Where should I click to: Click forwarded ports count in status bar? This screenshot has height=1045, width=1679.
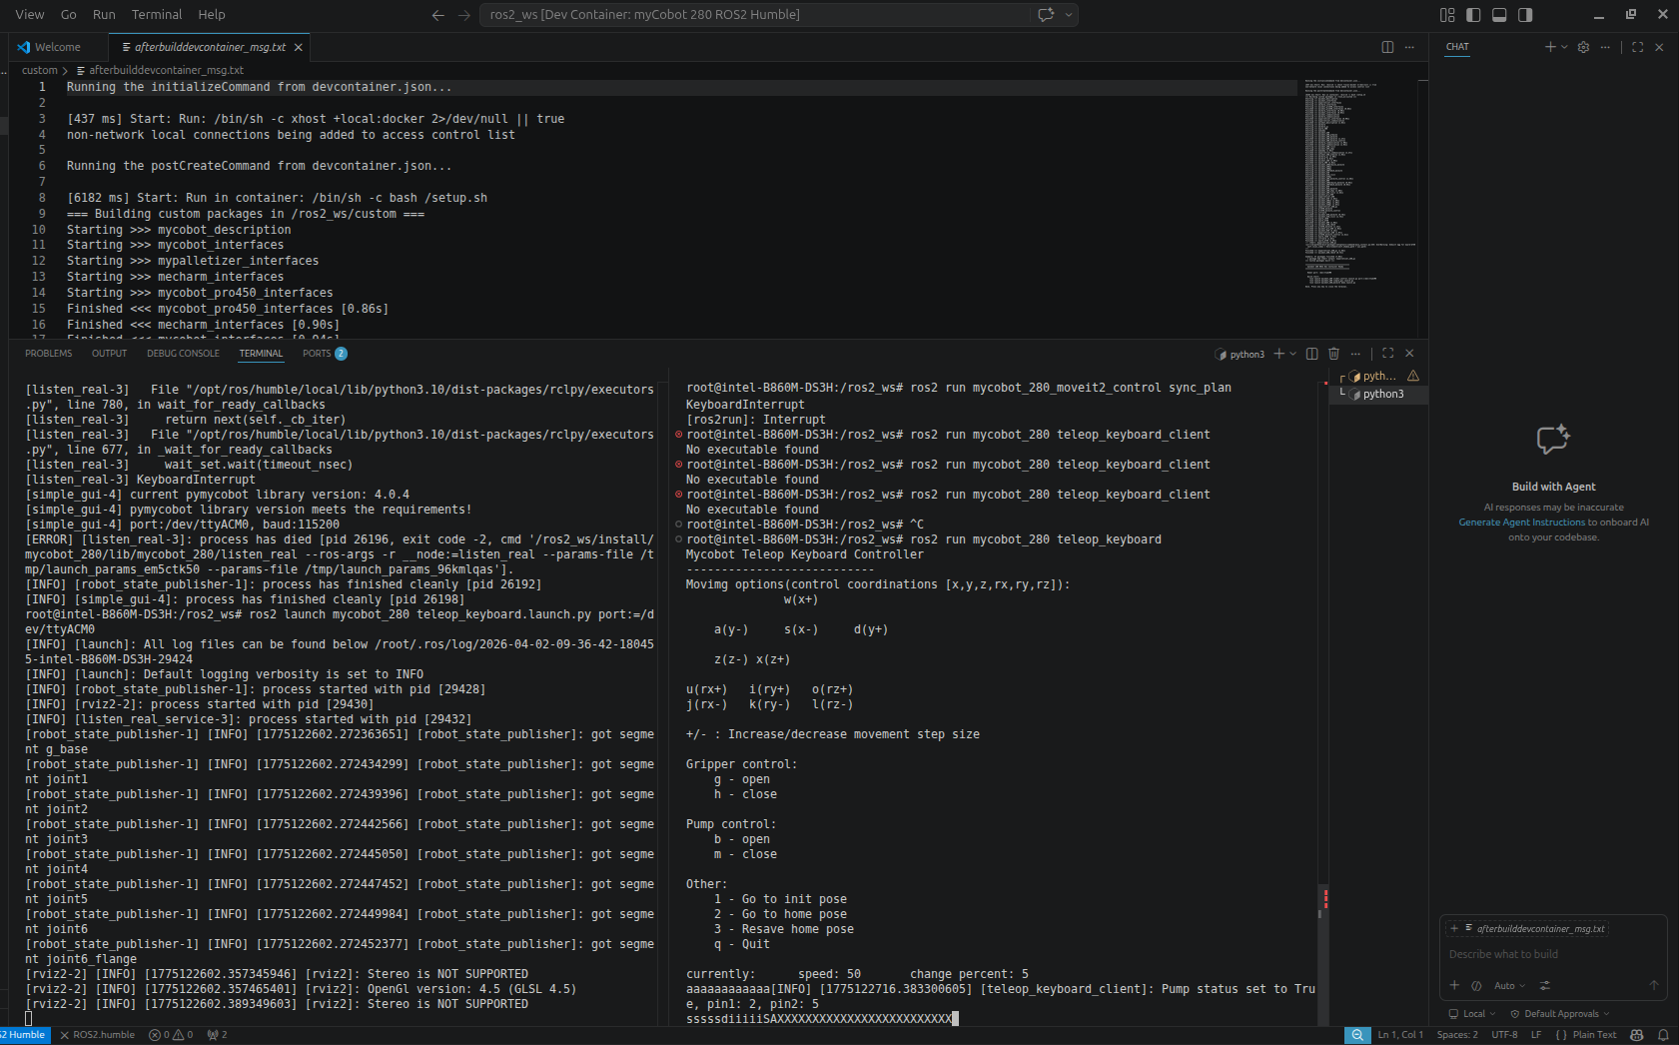click(217, 1035)
